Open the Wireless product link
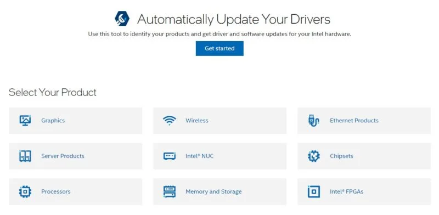Screen dimensions: 439x215 [x=197, y=120]
